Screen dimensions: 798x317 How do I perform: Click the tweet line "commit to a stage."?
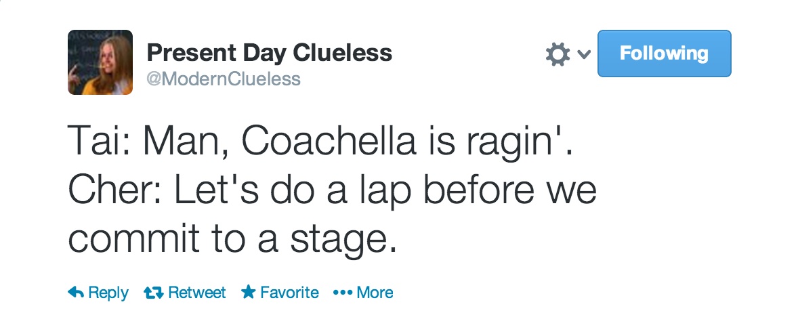(x=231, y=240)
